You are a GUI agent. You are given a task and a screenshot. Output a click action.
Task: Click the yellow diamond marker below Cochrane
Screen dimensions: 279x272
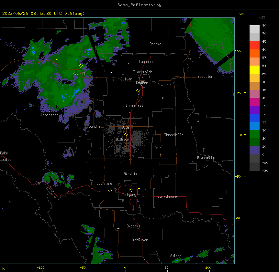coord(110,191)
